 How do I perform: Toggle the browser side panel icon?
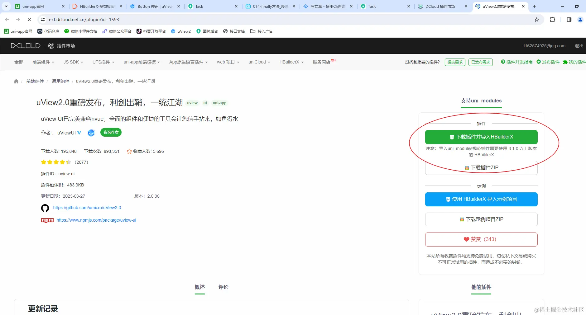click(x=569, y=20)
